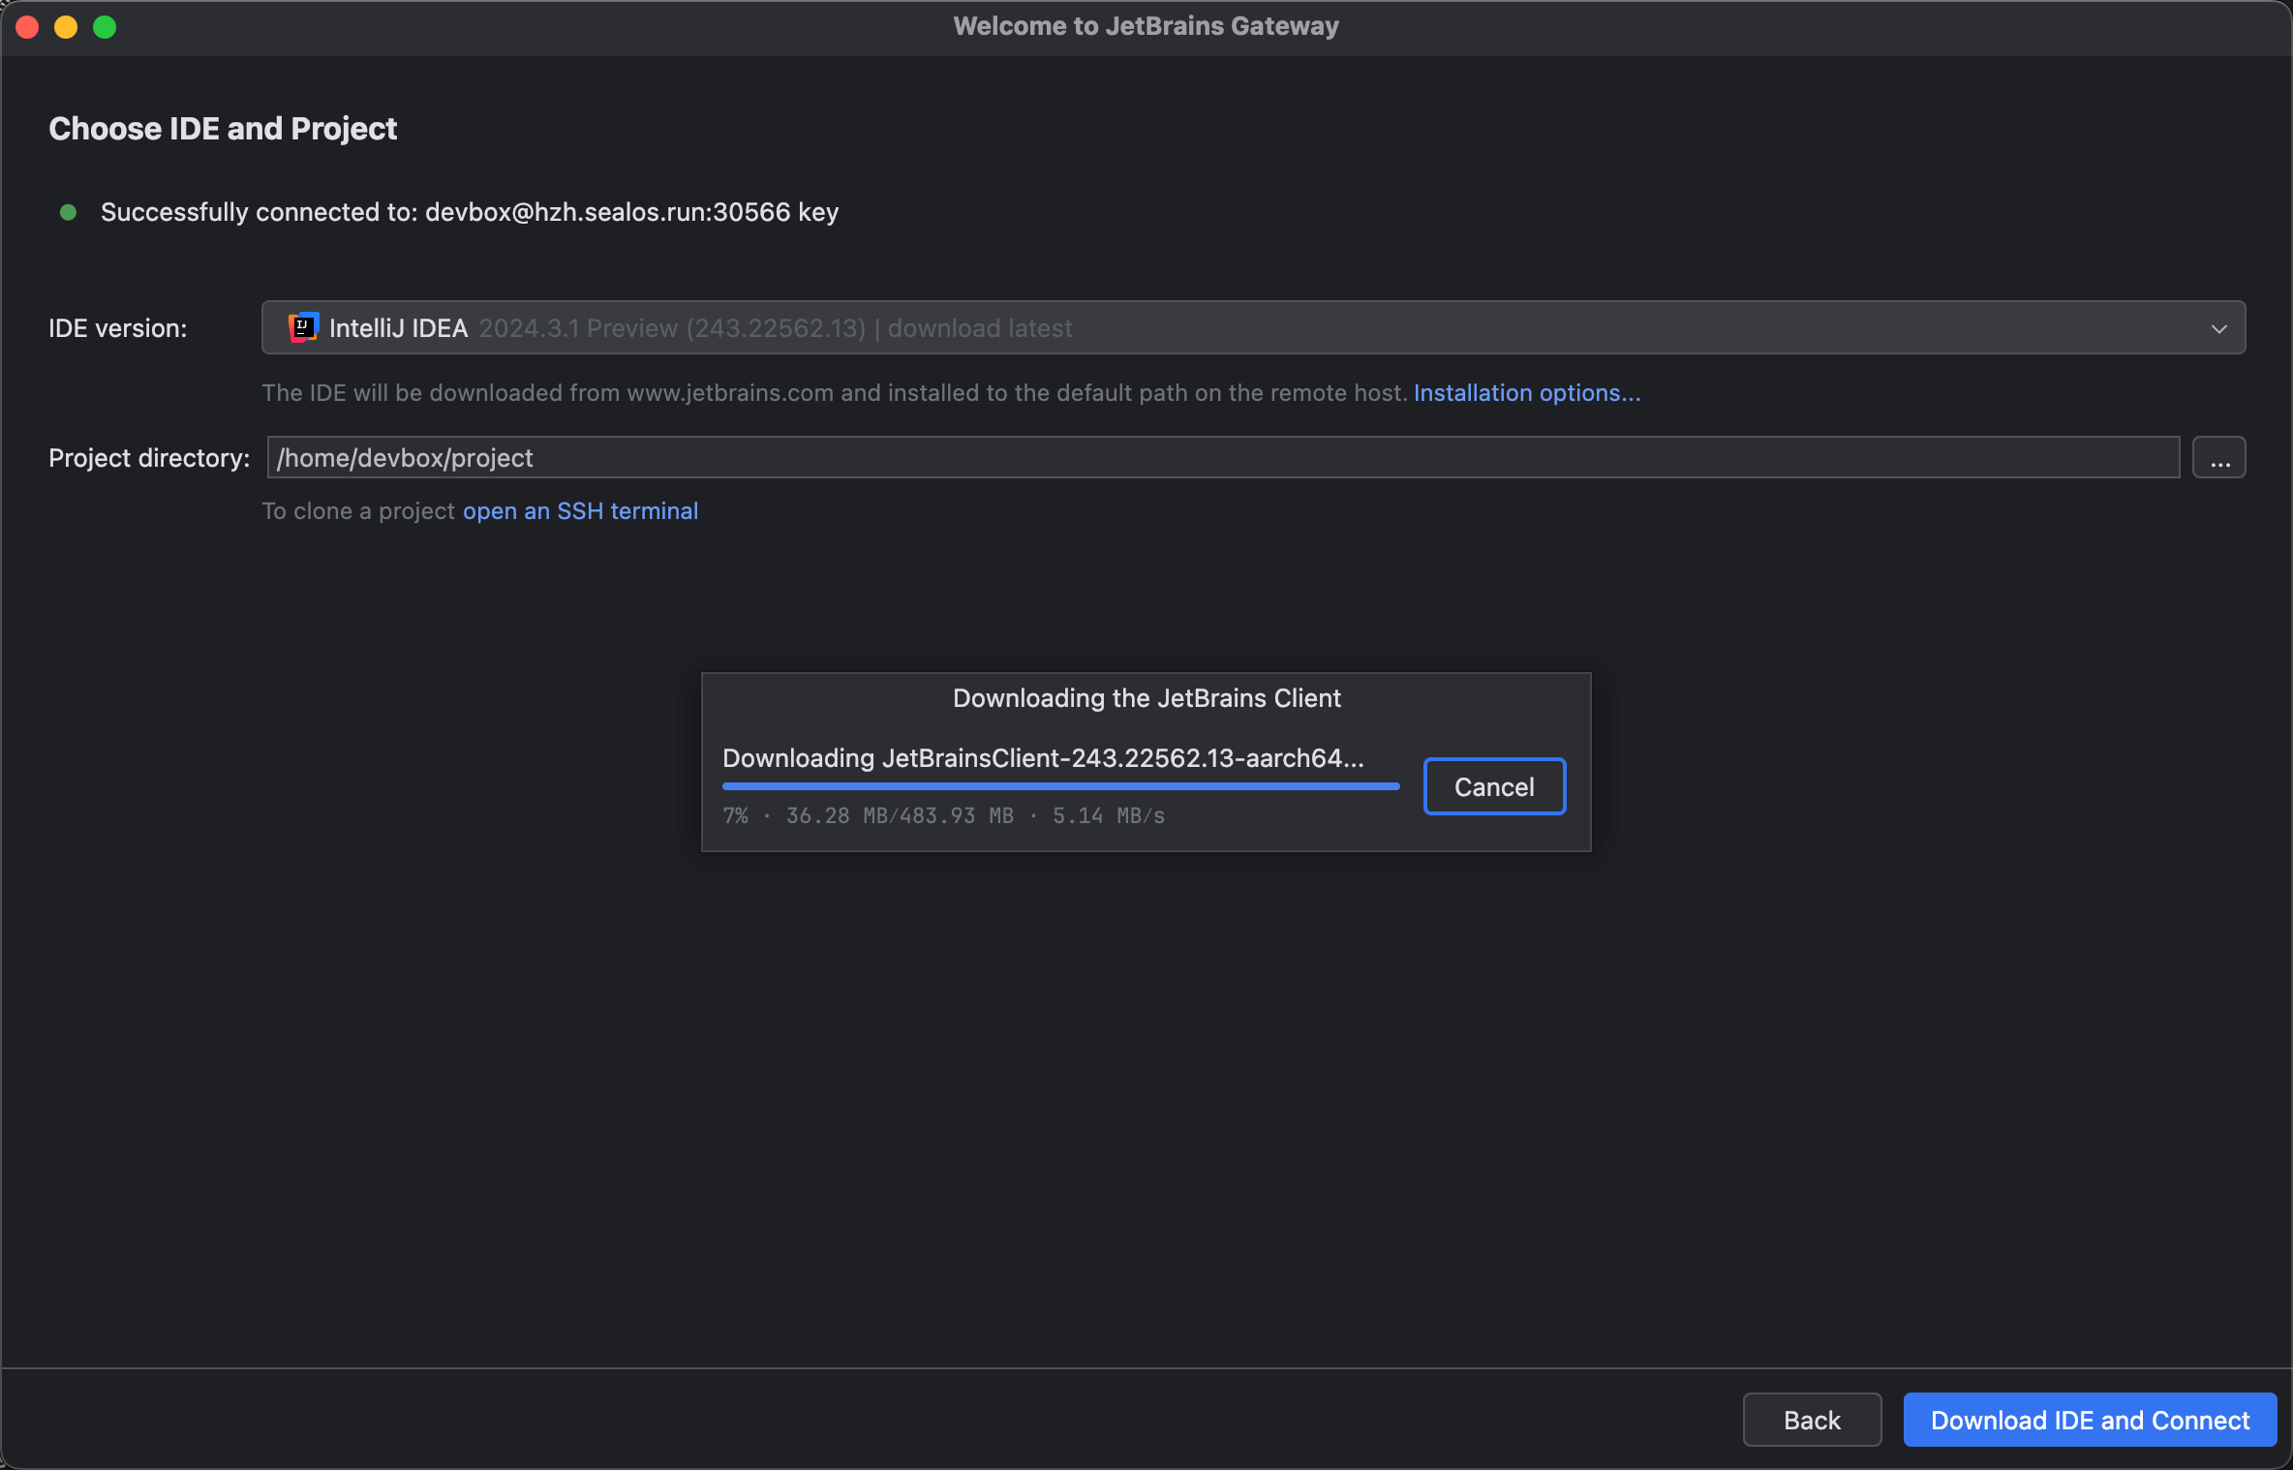Image resolution: width=2293 pixels, height=1470 pixels.
Task: Click the '7% · 36.28 MB/483.93 MB' progress text
Action: pos(943,815)
